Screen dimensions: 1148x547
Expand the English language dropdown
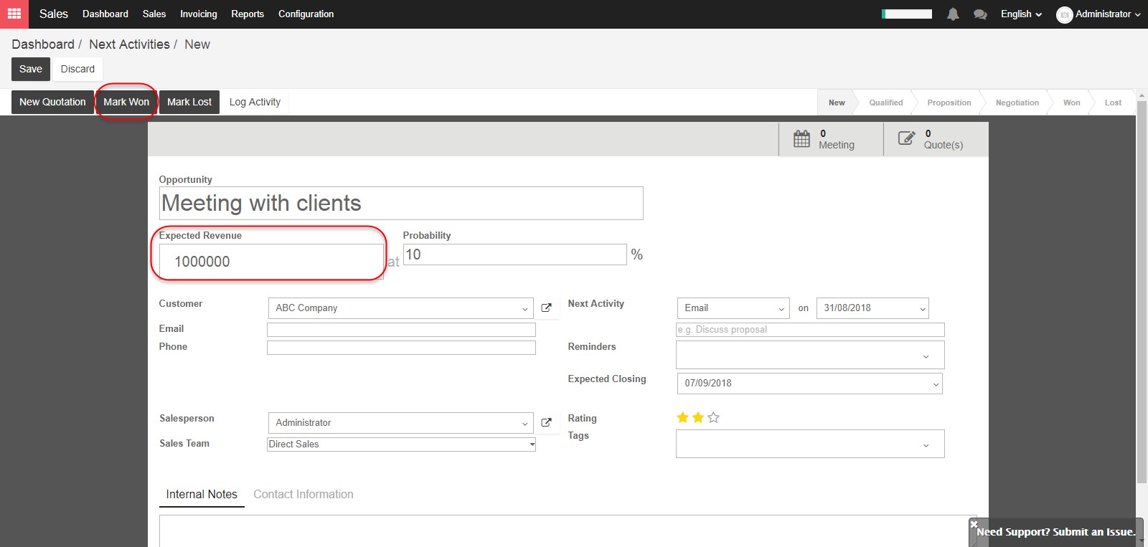1021,14
